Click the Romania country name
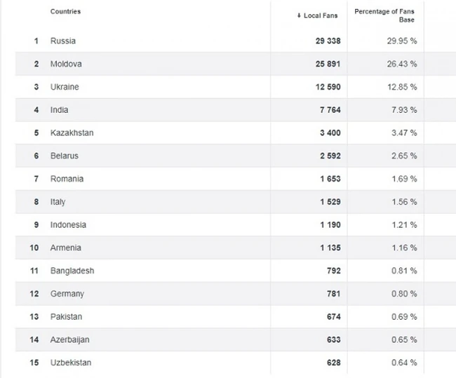 point(67,179)
